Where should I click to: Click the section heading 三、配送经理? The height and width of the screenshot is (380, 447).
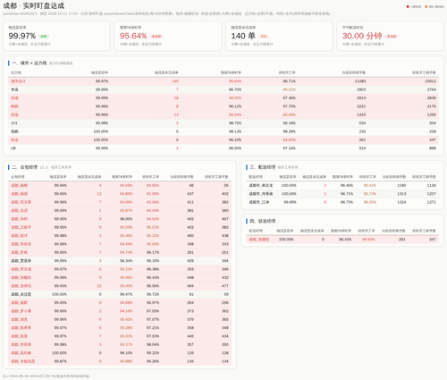pos(262,167)
